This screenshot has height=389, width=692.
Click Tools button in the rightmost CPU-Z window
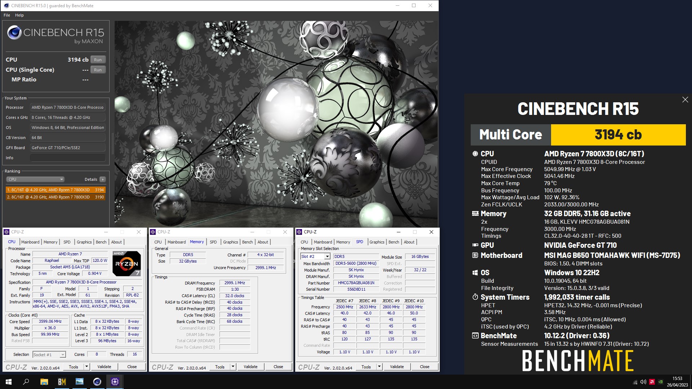click(366, 367)
